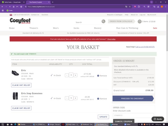Image resolution: width=168 pixels, height=126 pixels.
Task: Open the basket icon showing 2 items
Action: (x=139, y=22)
